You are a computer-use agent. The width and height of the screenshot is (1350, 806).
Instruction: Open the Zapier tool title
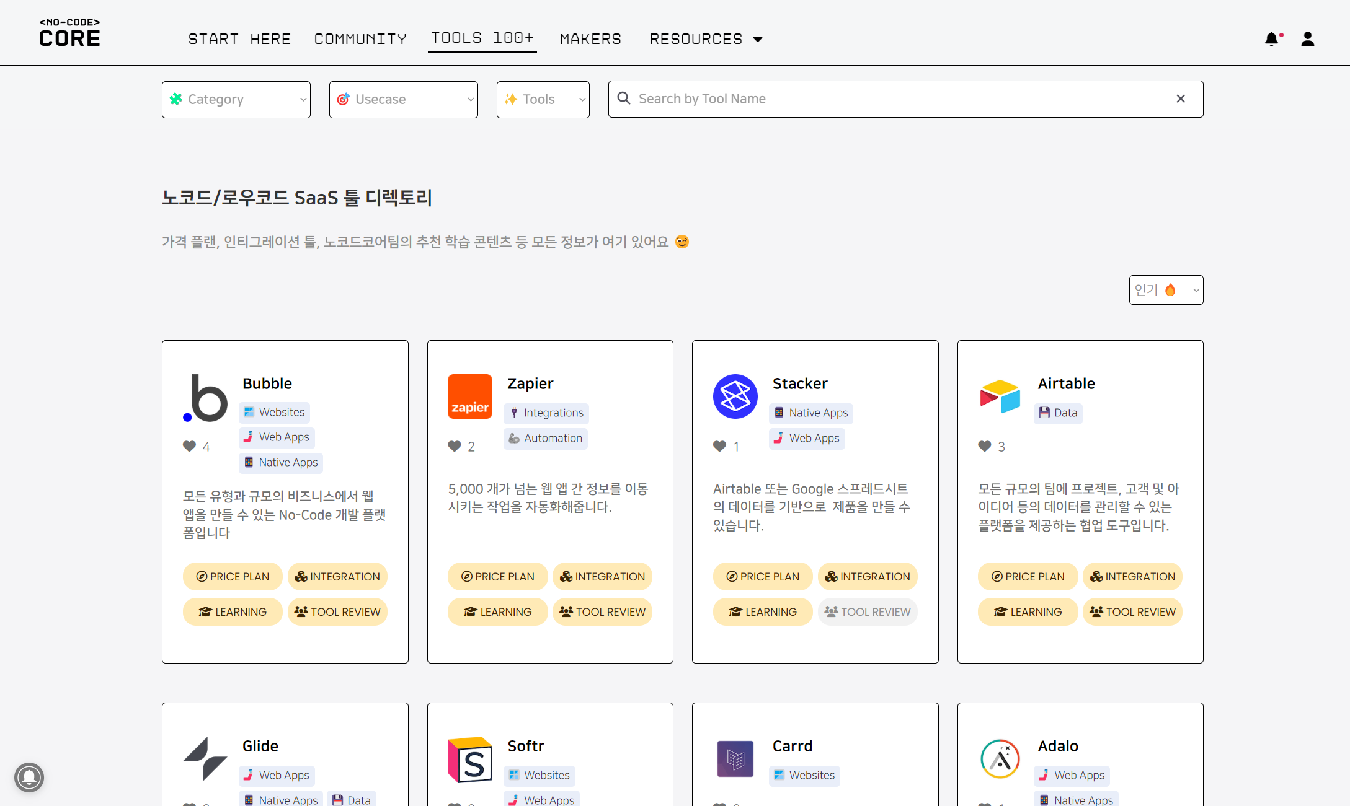530,383
